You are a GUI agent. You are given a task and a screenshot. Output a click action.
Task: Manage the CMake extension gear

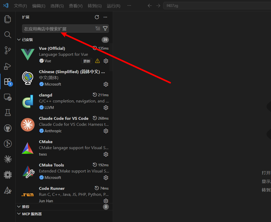point(106,154)
